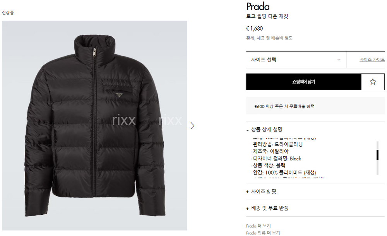The image size is (387, 236).
Task: Click the plus icon beside 배송 및 무료 반품
Action: coord(247,209)
